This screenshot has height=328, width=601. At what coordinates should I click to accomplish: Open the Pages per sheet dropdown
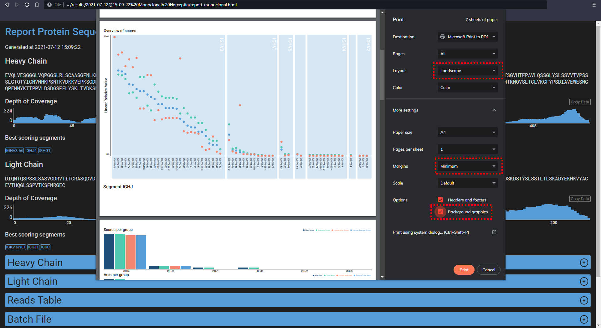(468, 149)
